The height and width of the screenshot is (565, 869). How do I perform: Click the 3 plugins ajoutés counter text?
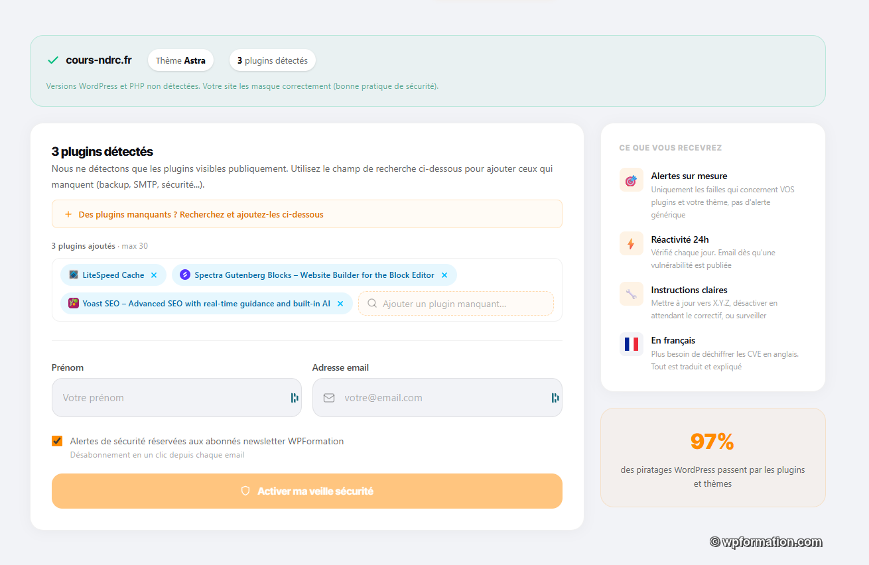click(x=84, y=246)
